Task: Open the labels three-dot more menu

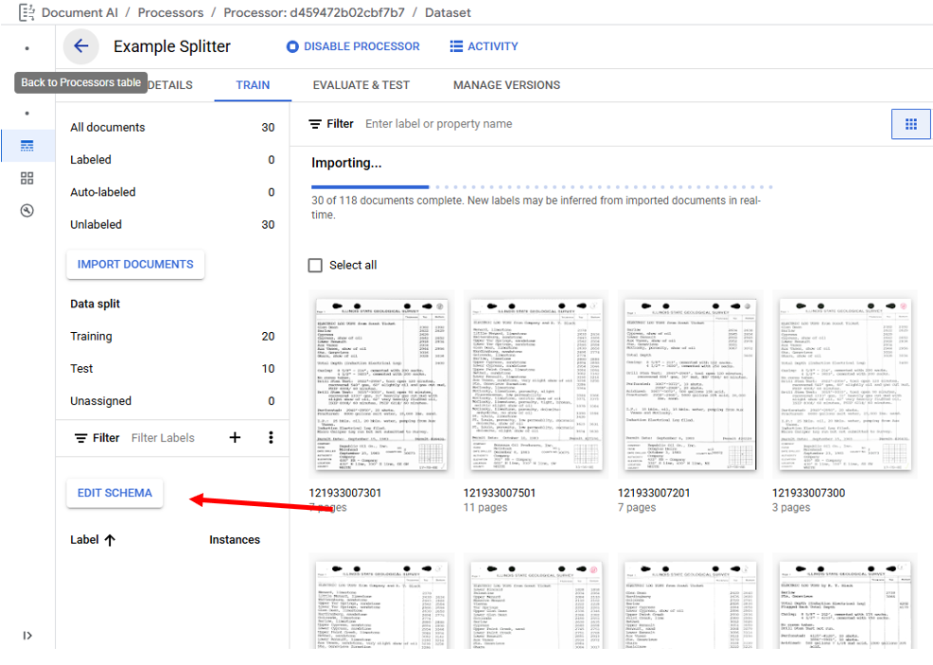Action: coord(271,438)
